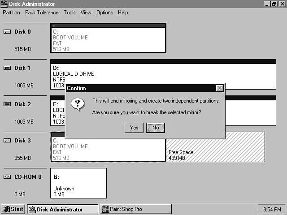Open the Options menu
The height and width of the screenshot is (215, 287).
pyautogui.click(x=104, y=13)
